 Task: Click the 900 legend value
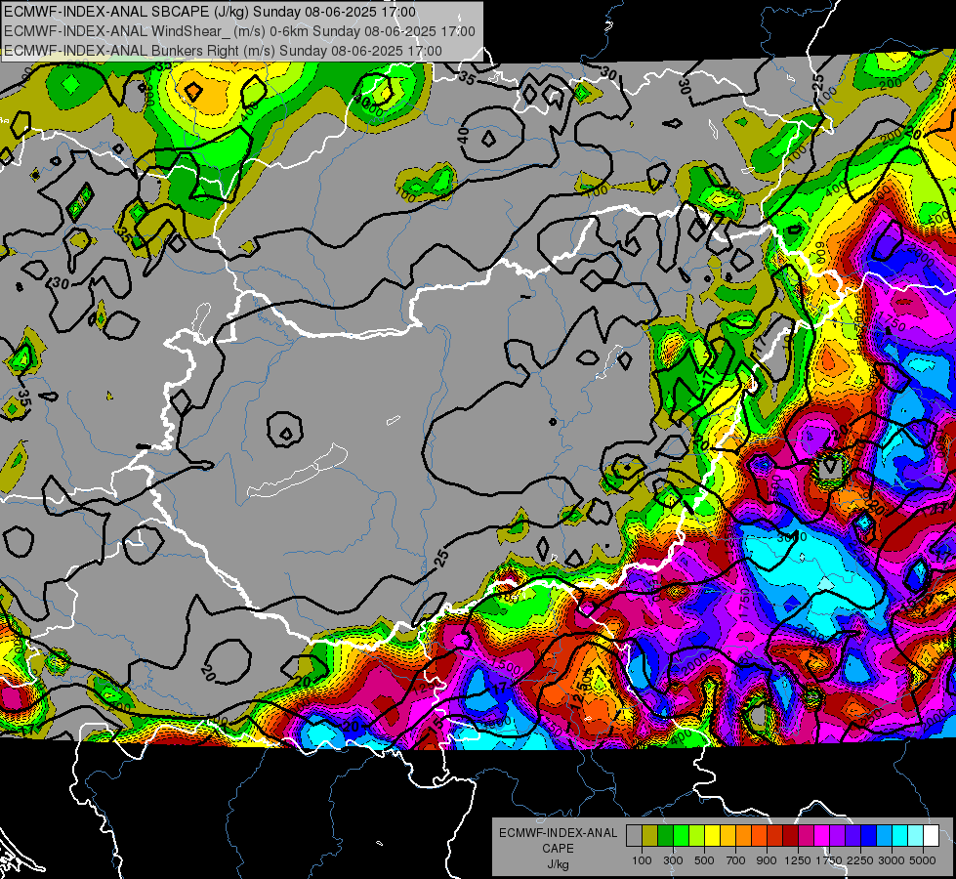(x=767, y=860)
